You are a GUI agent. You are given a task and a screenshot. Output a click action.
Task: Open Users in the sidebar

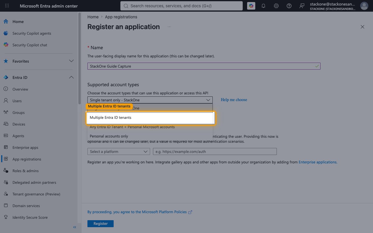(17, 101)
